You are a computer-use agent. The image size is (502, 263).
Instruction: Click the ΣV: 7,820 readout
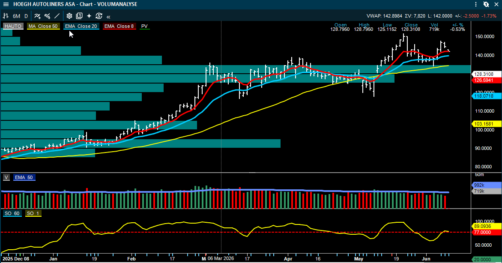tap(415, 16)
